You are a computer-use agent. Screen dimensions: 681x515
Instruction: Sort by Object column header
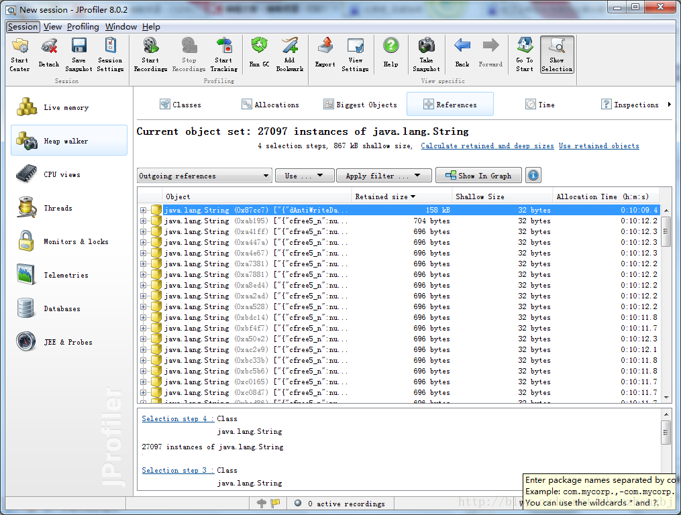tap(257, 196)
